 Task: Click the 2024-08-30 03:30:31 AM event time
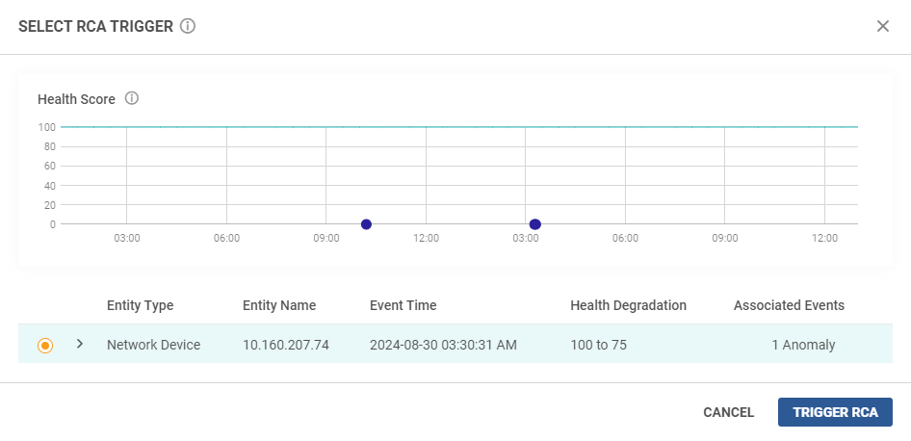point(443,345)
